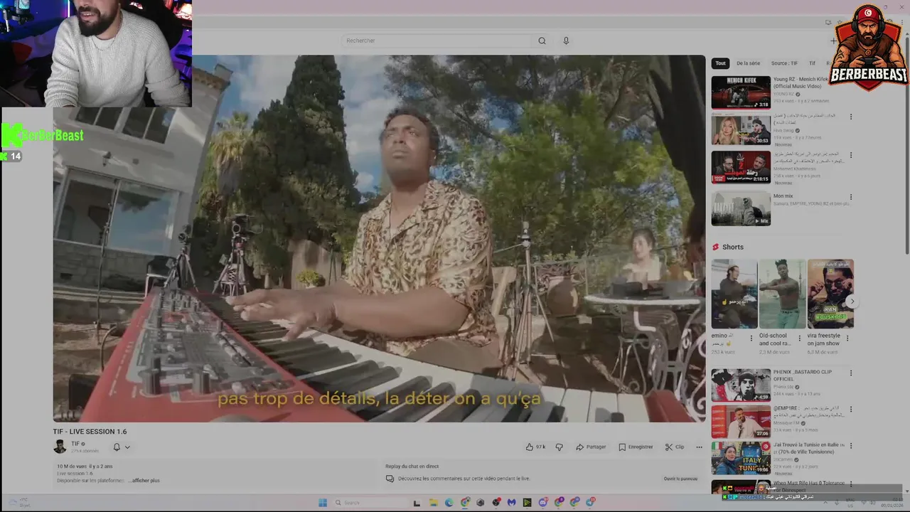Open options menu for Old-school short
The height and width of the screenshot is (512, 910).
[799, 338]
